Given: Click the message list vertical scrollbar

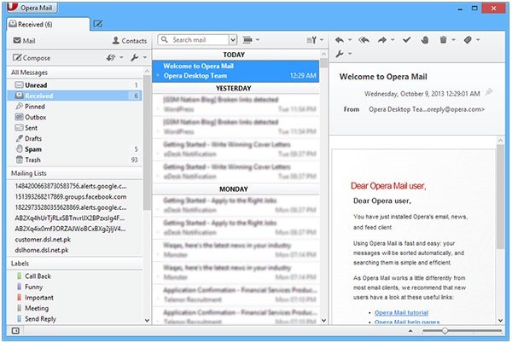Looking at the screenshot, I should click(323, 188).
